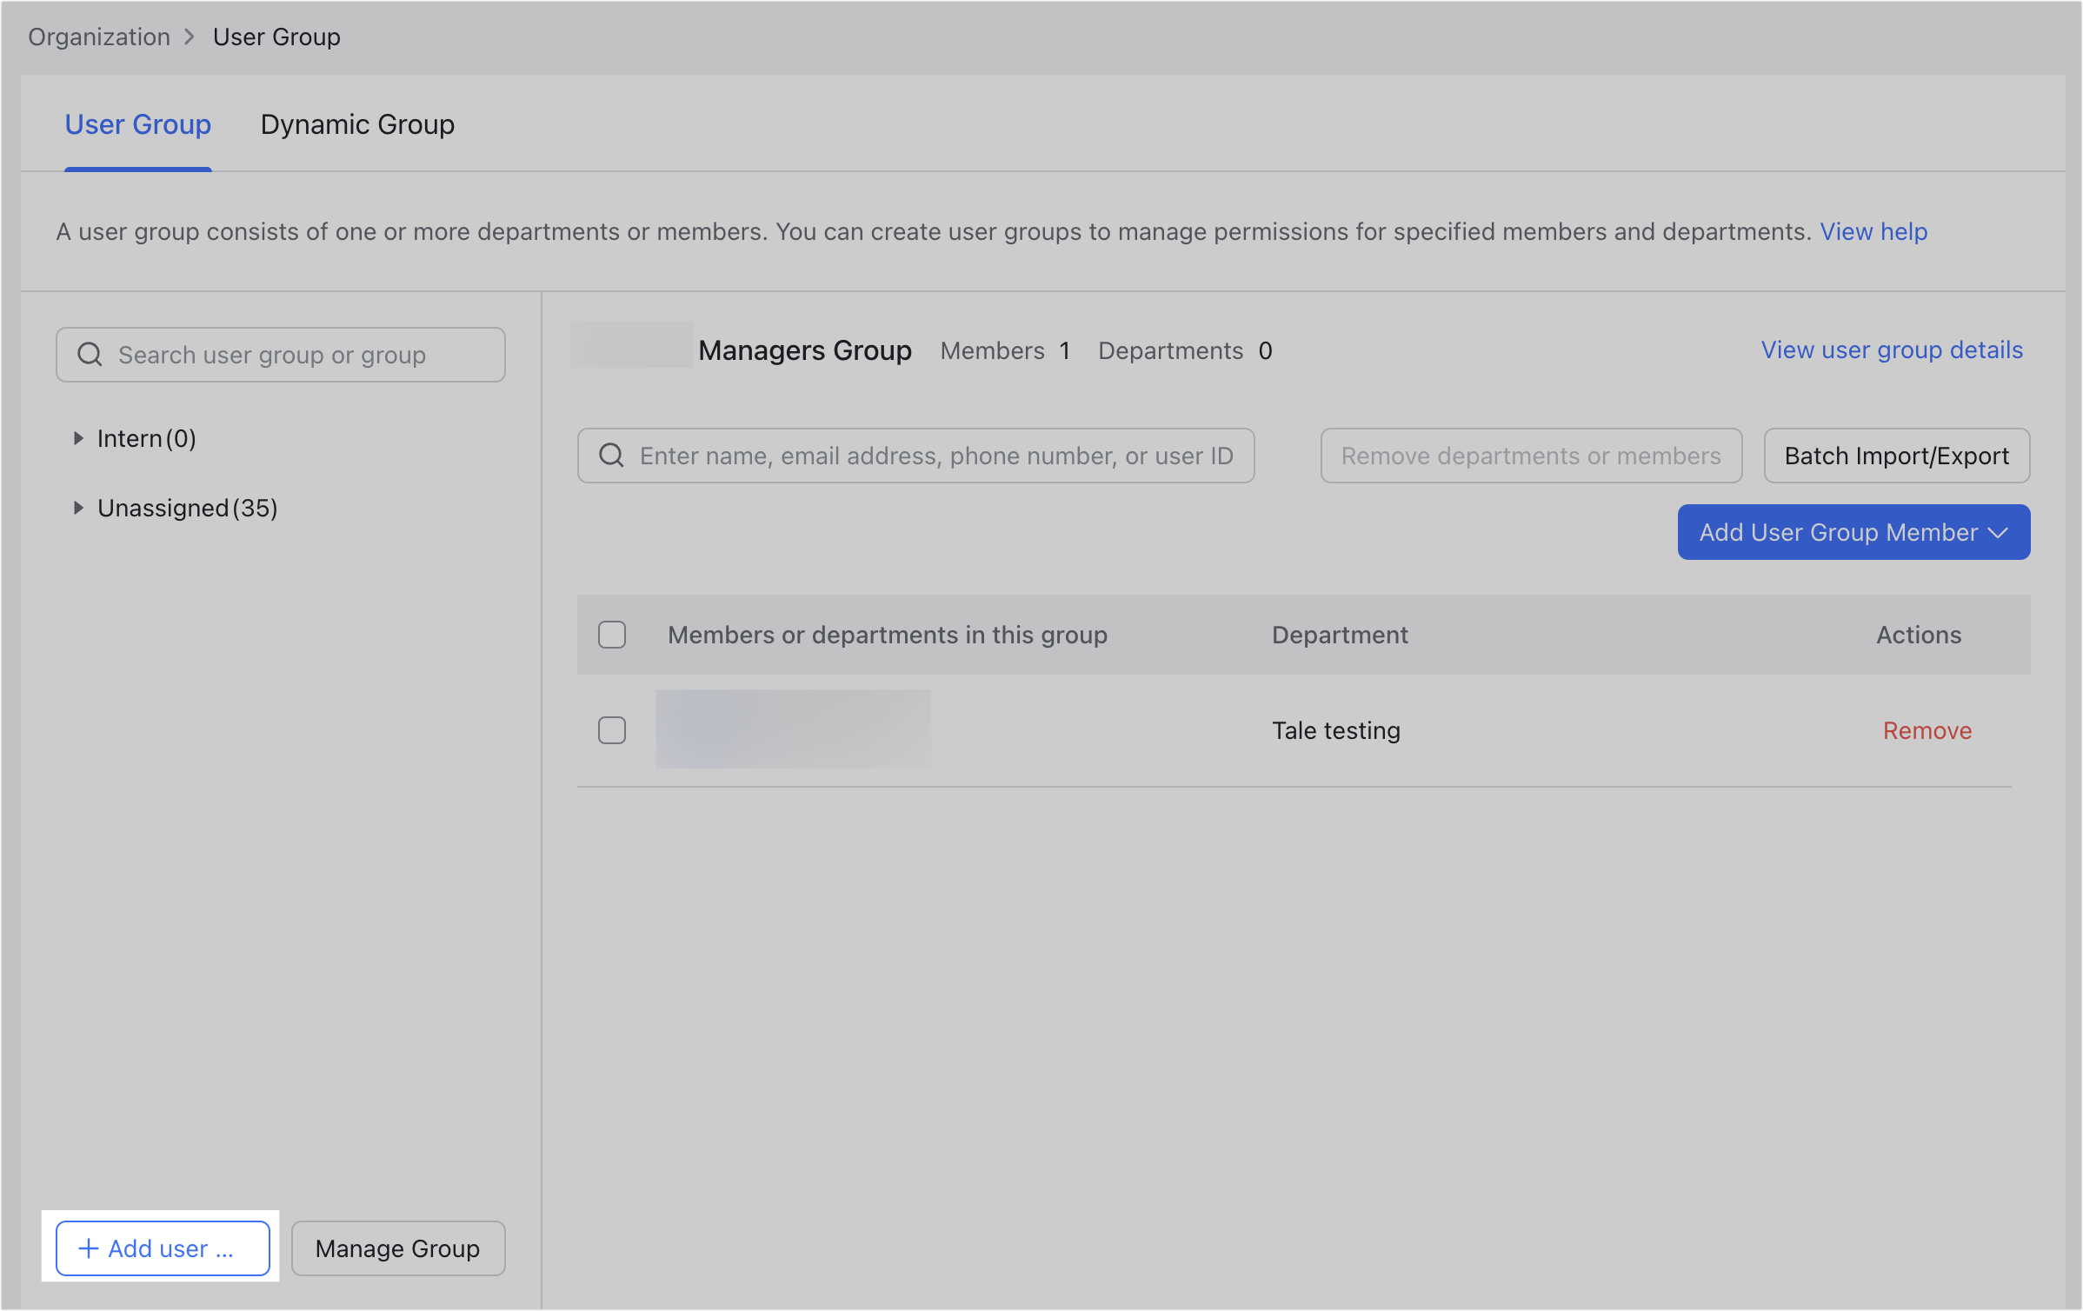Select all rows with the header checkbox
Screen dimensions: 2083x1311
pos(612,635)
